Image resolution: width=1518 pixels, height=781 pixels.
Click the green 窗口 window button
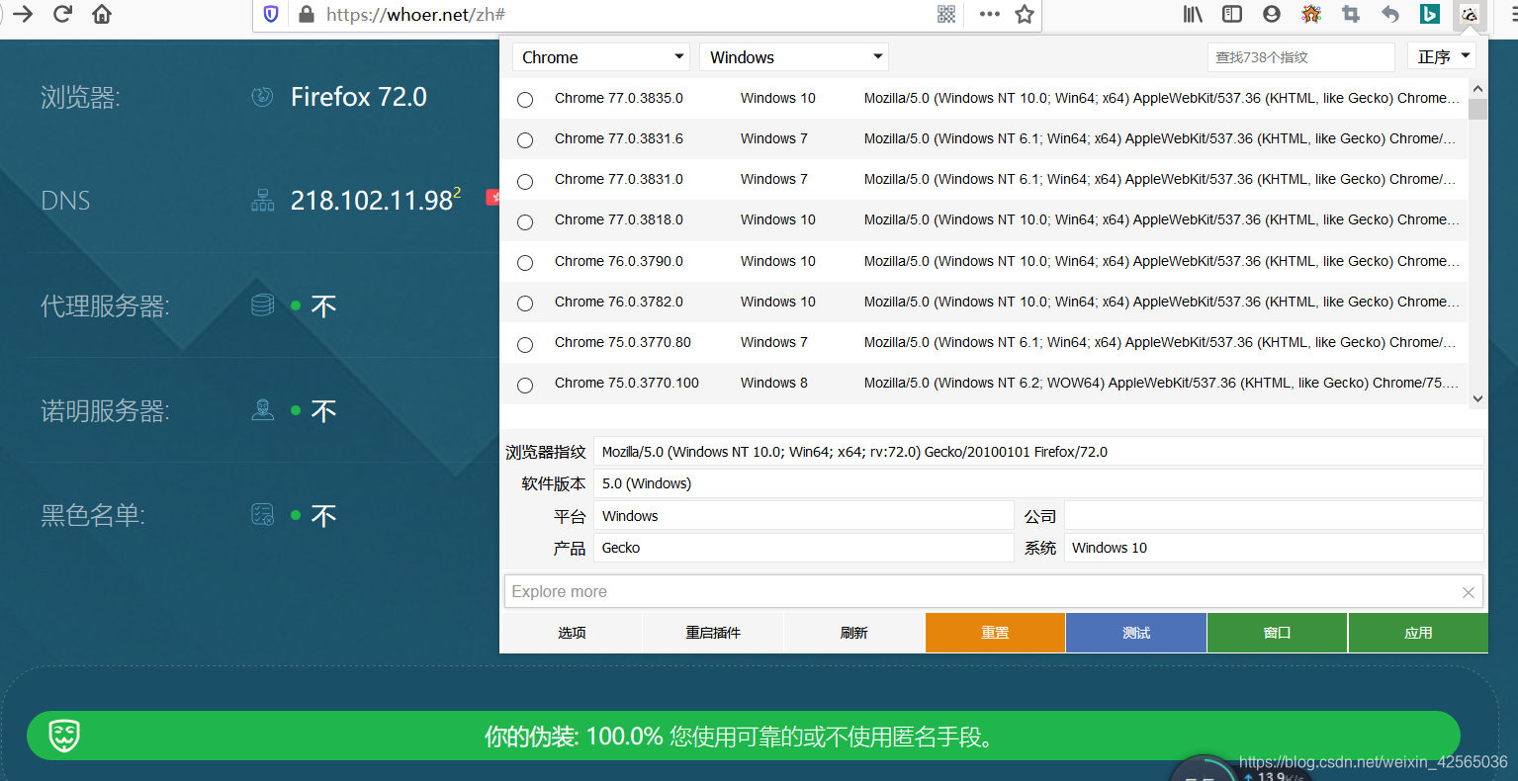(x=1277, y=633)
